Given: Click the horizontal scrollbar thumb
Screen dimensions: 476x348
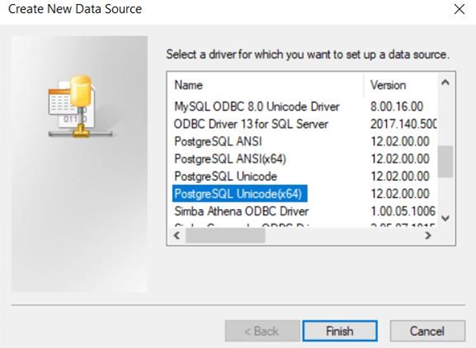Looking at the screenshot, I should 225,236.
